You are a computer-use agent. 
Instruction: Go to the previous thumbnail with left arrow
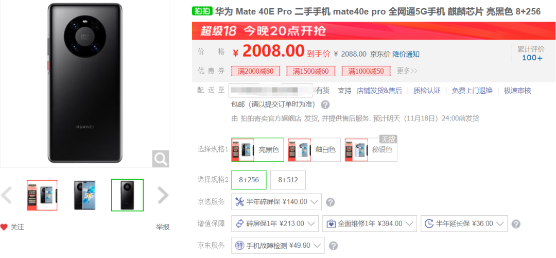[7, 195]
